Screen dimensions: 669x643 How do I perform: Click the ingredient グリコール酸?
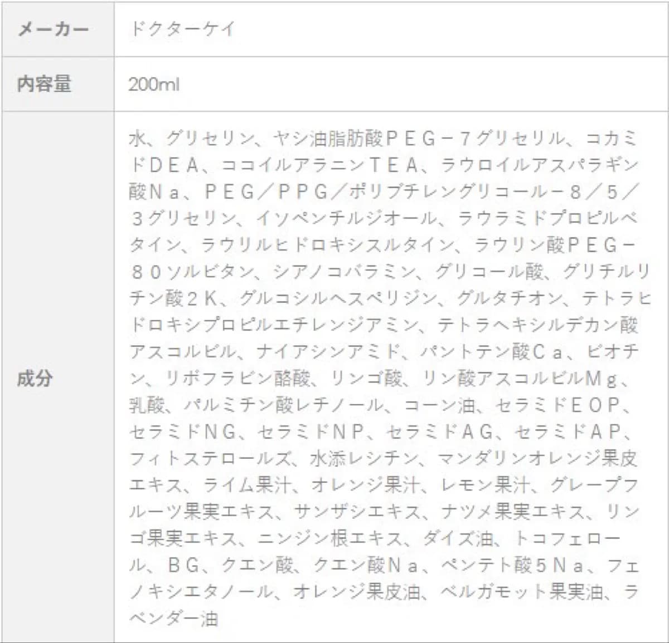click(489, 272)
